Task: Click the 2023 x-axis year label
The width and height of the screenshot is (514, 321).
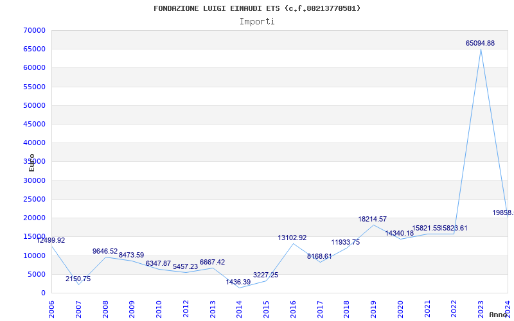Action: (x=481, y=309)
